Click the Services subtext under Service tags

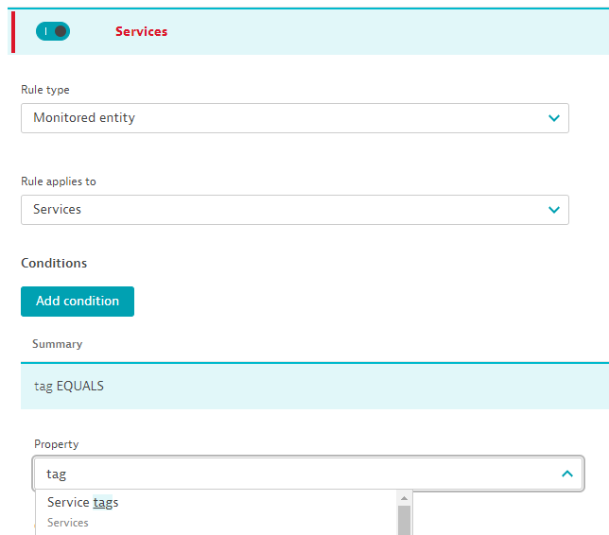pos(68,523)
